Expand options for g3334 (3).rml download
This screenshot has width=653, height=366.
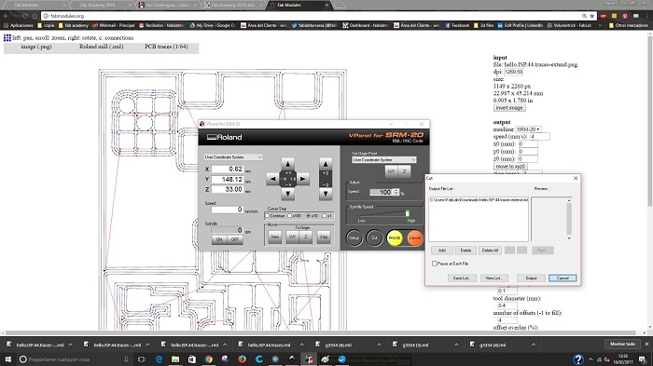456,345
